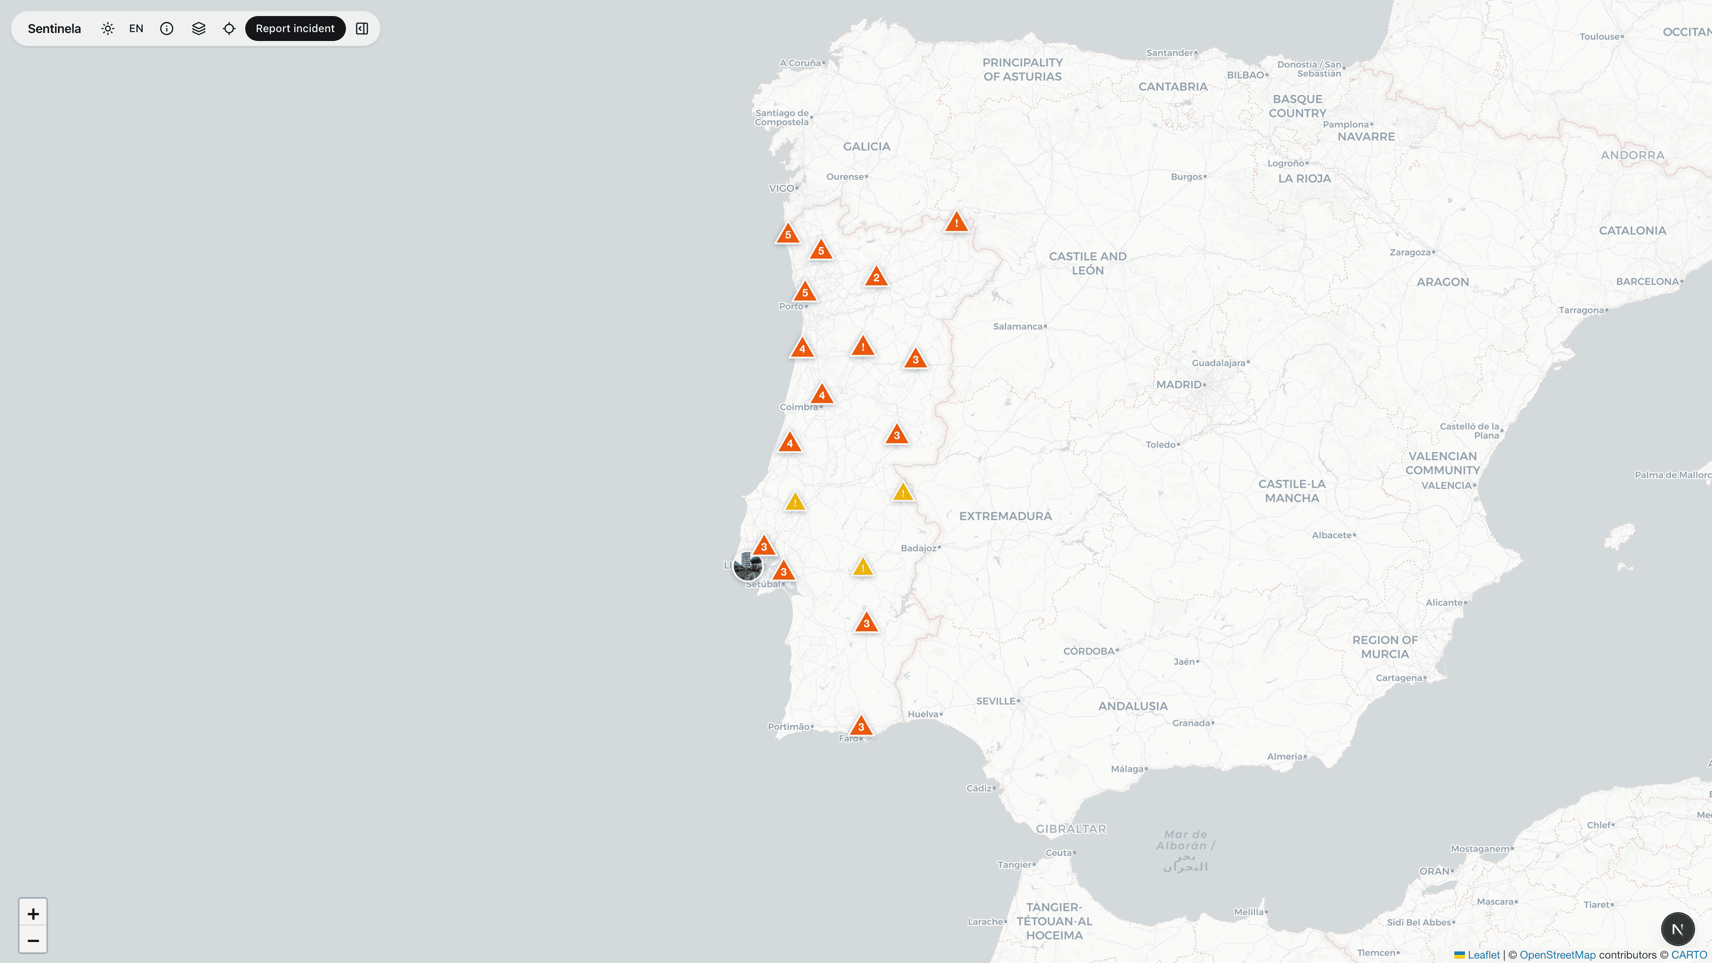Click the locate-me crosshair icon
1712x963 pixels.
point(229,29)
